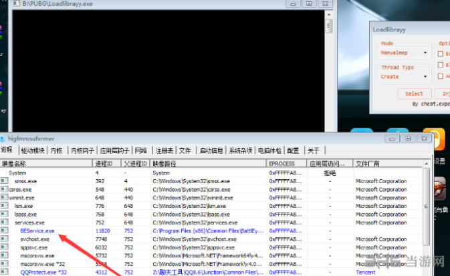Image resolution: width=450 pixels, height=276 pixels.
Task: Click the icon beside mscorsvw.exe *32 row
Action: 4,263
